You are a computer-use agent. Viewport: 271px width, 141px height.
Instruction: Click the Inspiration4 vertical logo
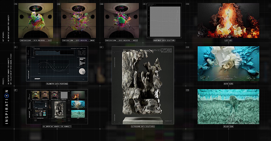pyautogui.click(x=6, y=107)
